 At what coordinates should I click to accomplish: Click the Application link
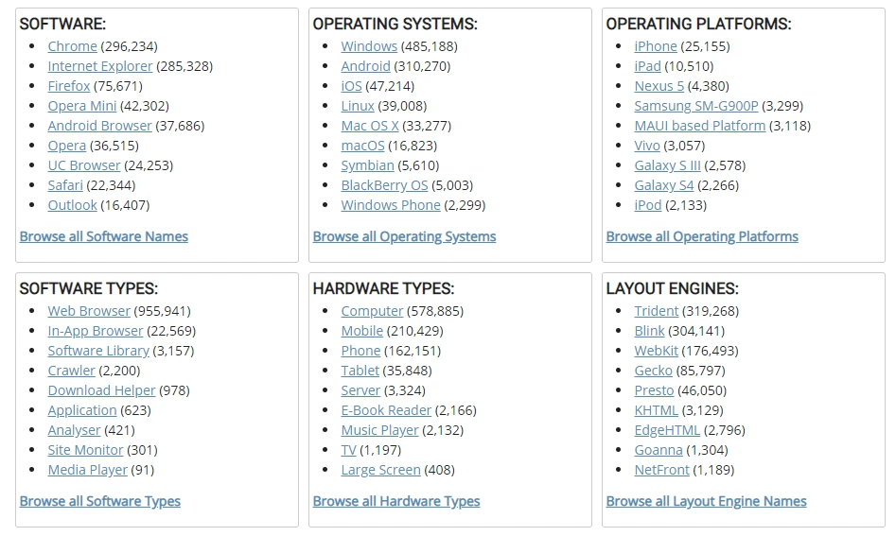coord(82,410)
